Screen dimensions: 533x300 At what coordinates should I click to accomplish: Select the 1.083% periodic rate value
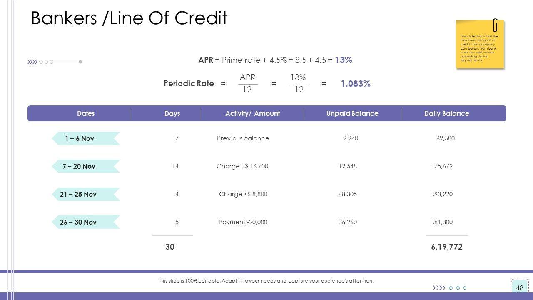356,84
